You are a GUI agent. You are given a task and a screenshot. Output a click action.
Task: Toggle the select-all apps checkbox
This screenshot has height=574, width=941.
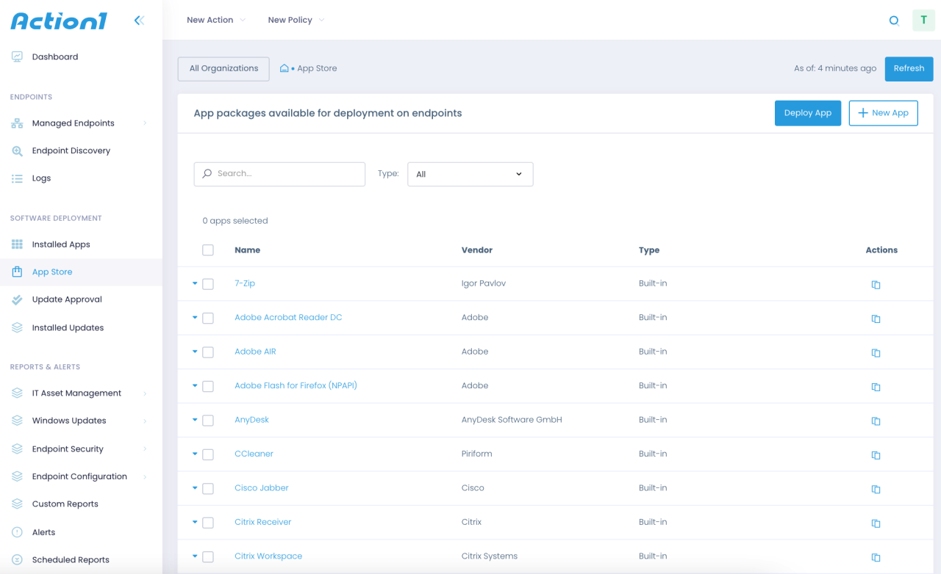[x=208, y=250]
